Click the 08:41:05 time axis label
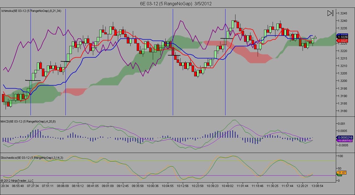This screenshot has width=355, height=195. [93, 186]
